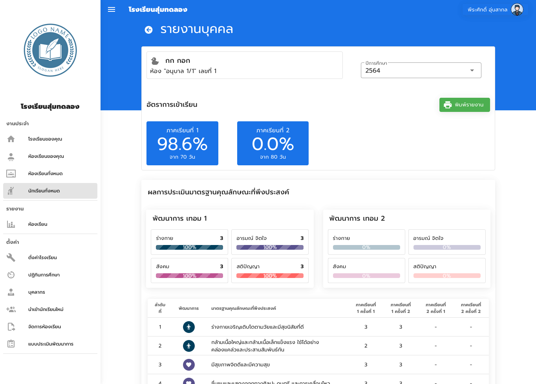Click the school logo image
Viewport: 536px width, 384px height.
pyautogui.click(x=50, y=50)
